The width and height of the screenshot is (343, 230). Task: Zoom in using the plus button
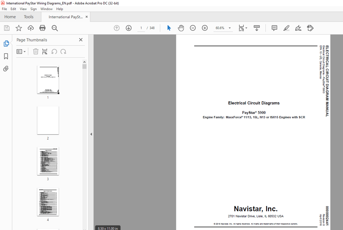pyautogui.click(x=205, y=28)
